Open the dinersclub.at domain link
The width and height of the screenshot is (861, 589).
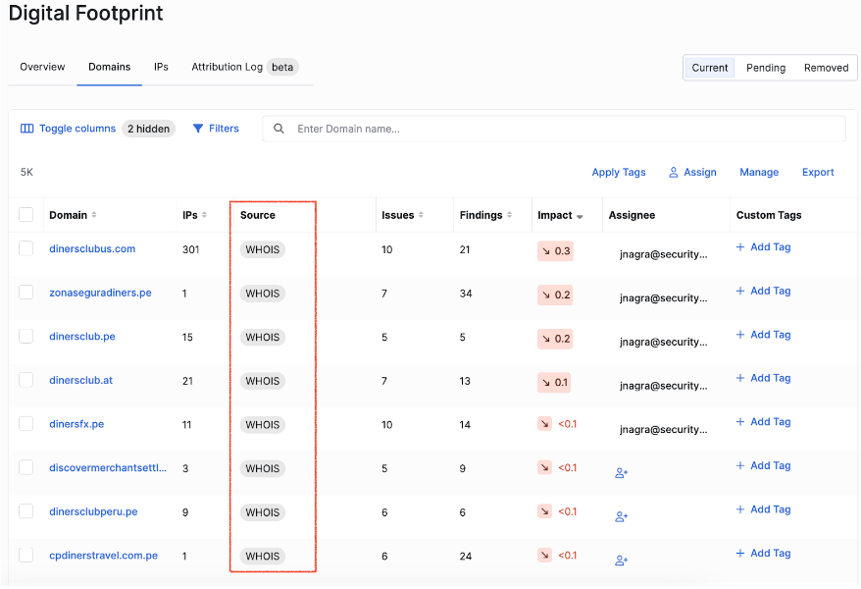click(80, 380)
